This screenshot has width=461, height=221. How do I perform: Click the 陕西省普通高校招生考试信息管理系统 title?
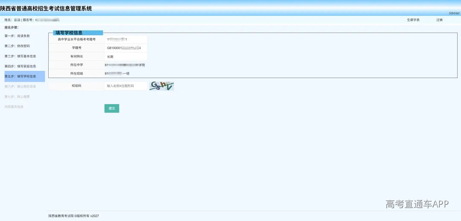pyautogui.click(x=46, y=9)
